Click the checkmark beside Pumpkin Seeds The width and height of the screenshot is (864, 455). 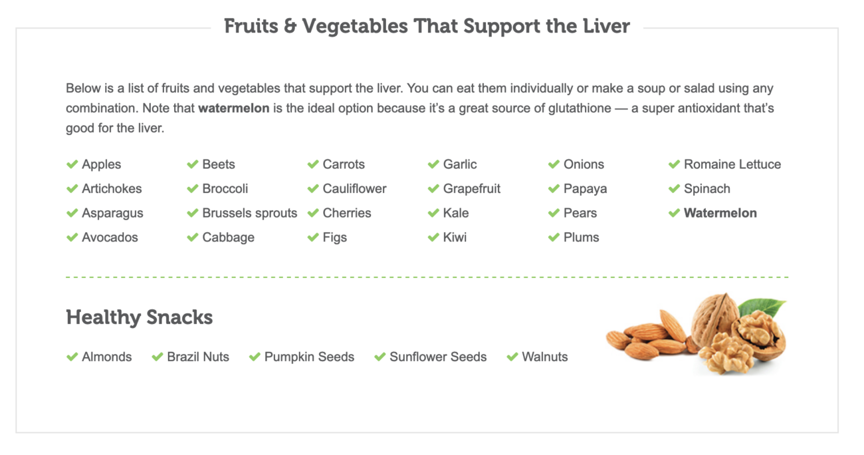point(255,357)
